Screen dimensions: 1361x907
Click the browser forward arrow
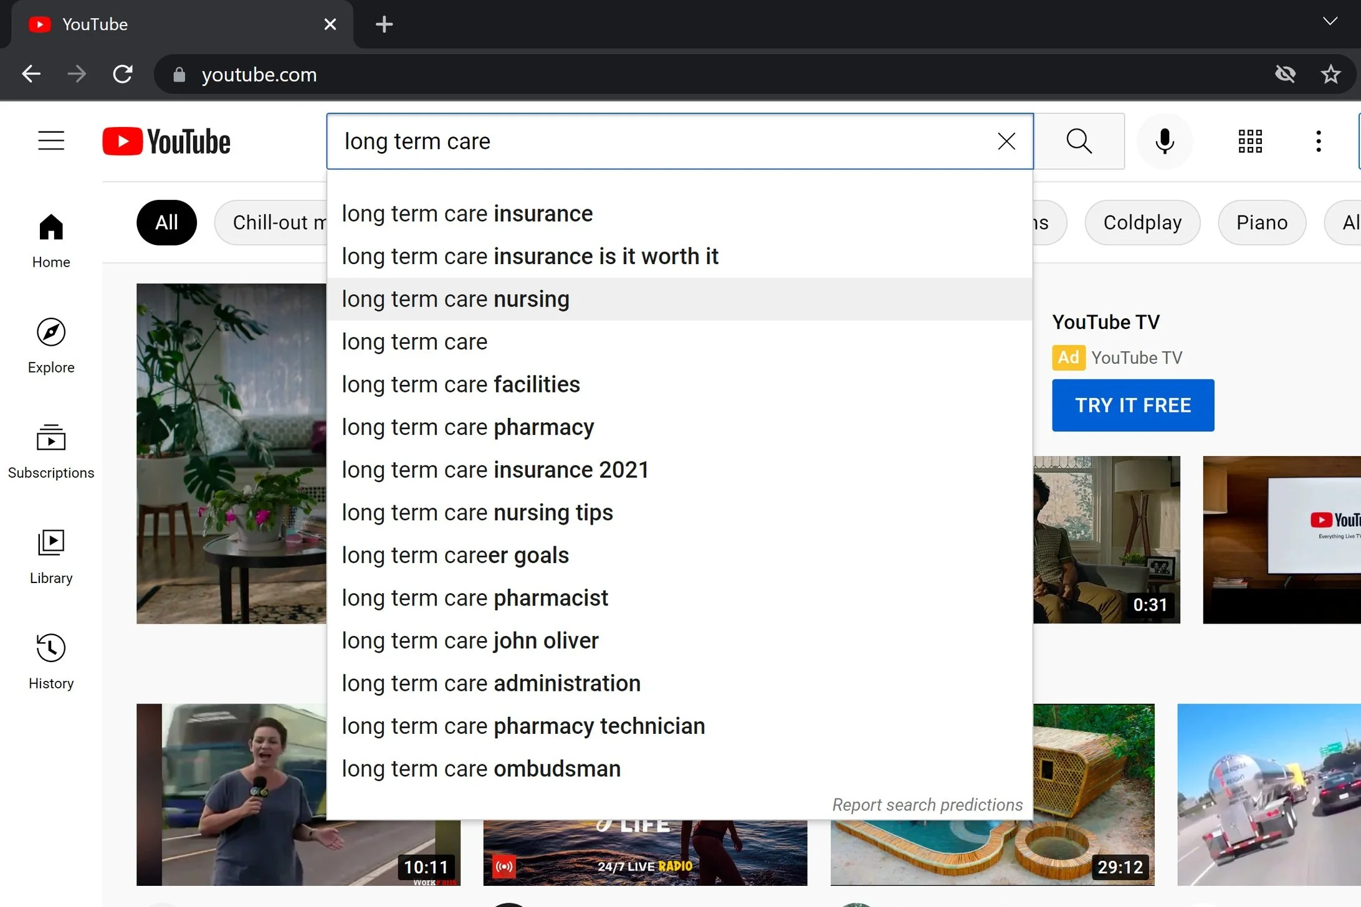(77, 74)
